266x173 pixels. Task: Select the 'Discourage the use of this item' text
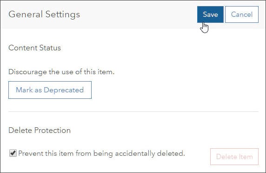[61, 72]
